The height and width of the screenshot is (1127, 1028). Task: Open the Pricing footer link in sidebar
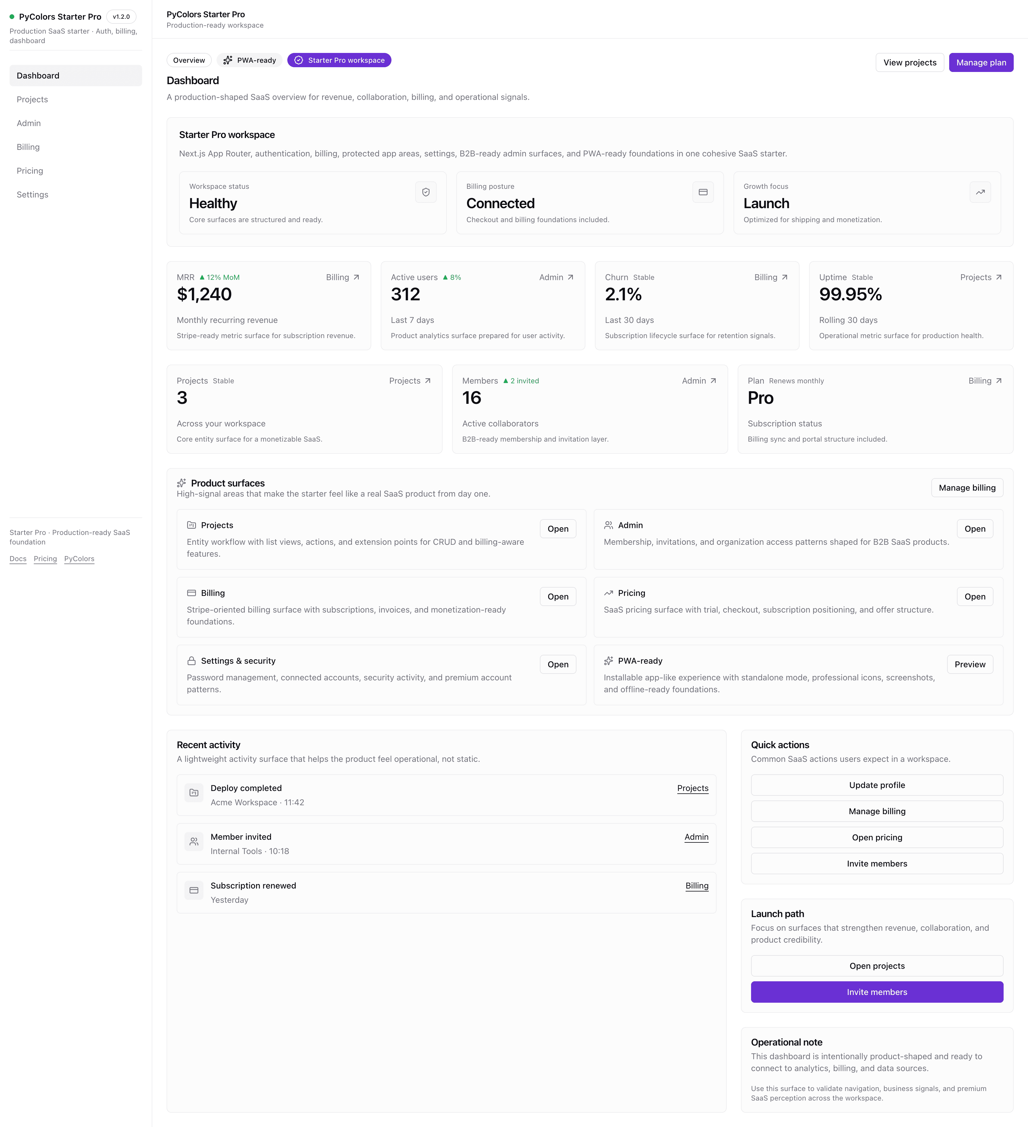pos(45,559)
